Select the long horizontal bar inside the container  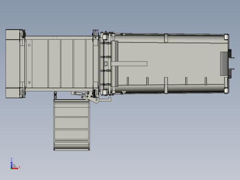[x=129, y=64]
